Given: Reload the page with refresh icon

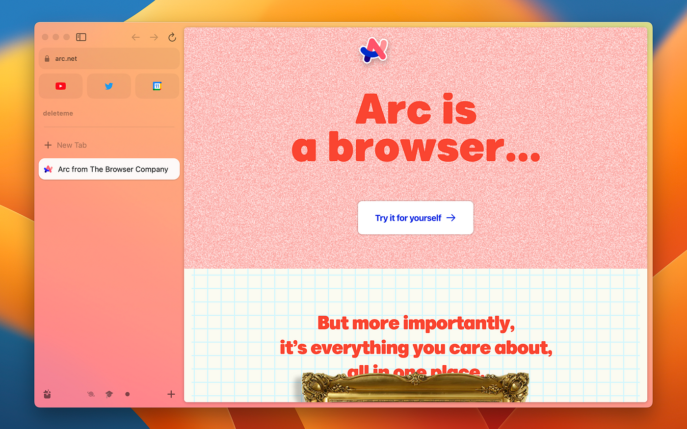Looking at the screenshot, I should [172, 37].
